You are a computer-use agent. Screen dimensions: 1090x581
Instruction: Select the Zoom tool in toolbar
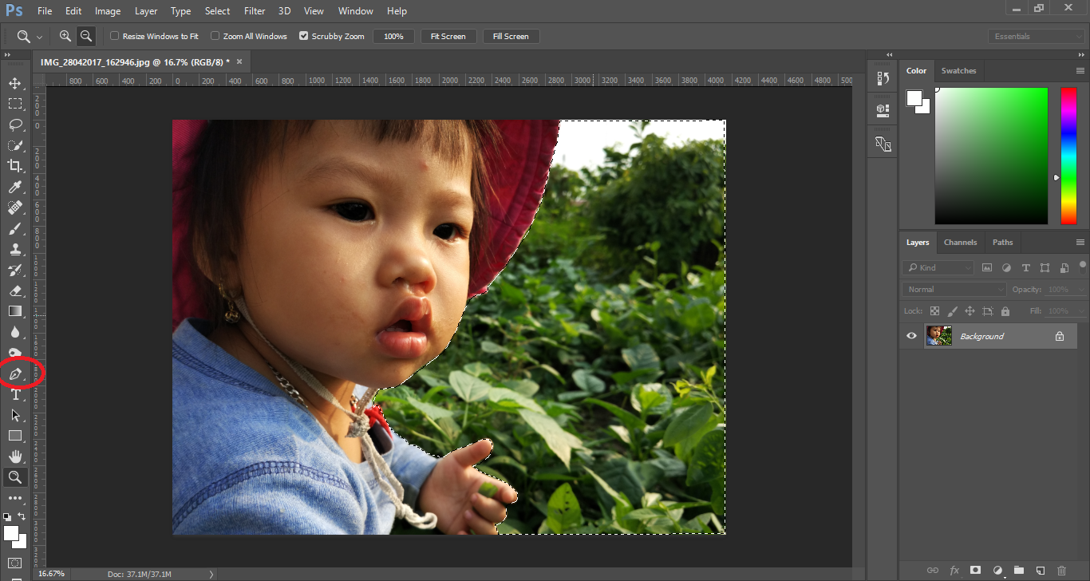[15, 477]
